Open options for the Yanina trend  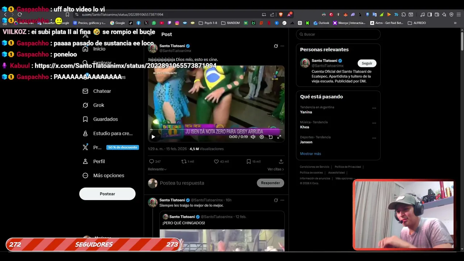pyautogui.click(x=374, y=108)
